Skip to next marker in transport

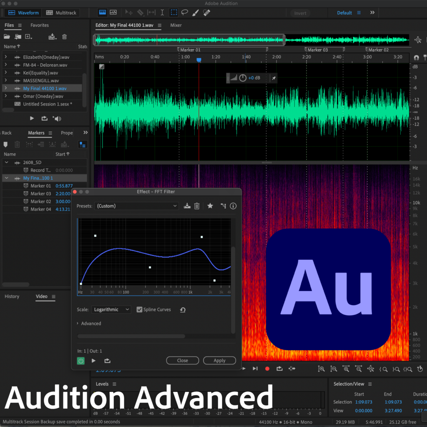(x=255, y=369)
